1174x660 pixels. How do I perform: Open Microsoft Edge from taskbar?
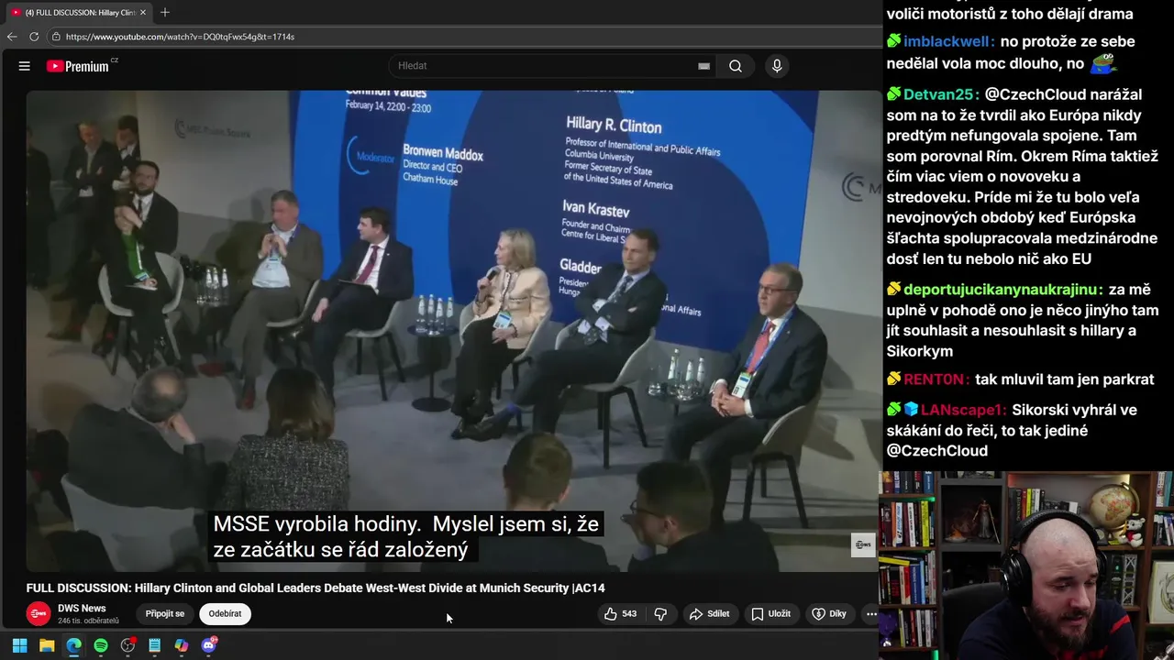click(73, 645)
